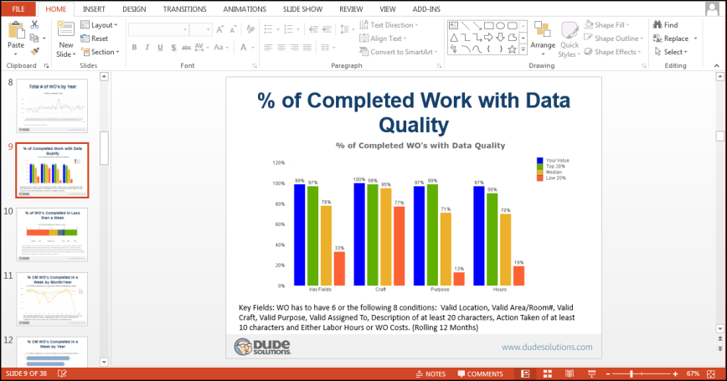The image size is (727, 381).
Task: Select the star shape in gallery
Action: point(512,49)
